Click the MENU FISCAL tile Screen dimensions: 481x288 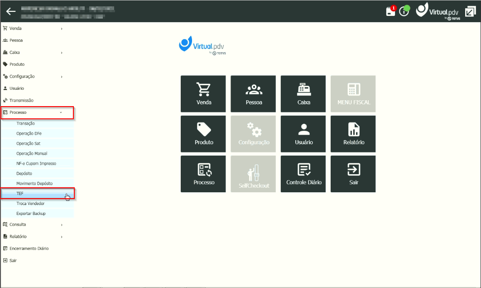[353, 93]
